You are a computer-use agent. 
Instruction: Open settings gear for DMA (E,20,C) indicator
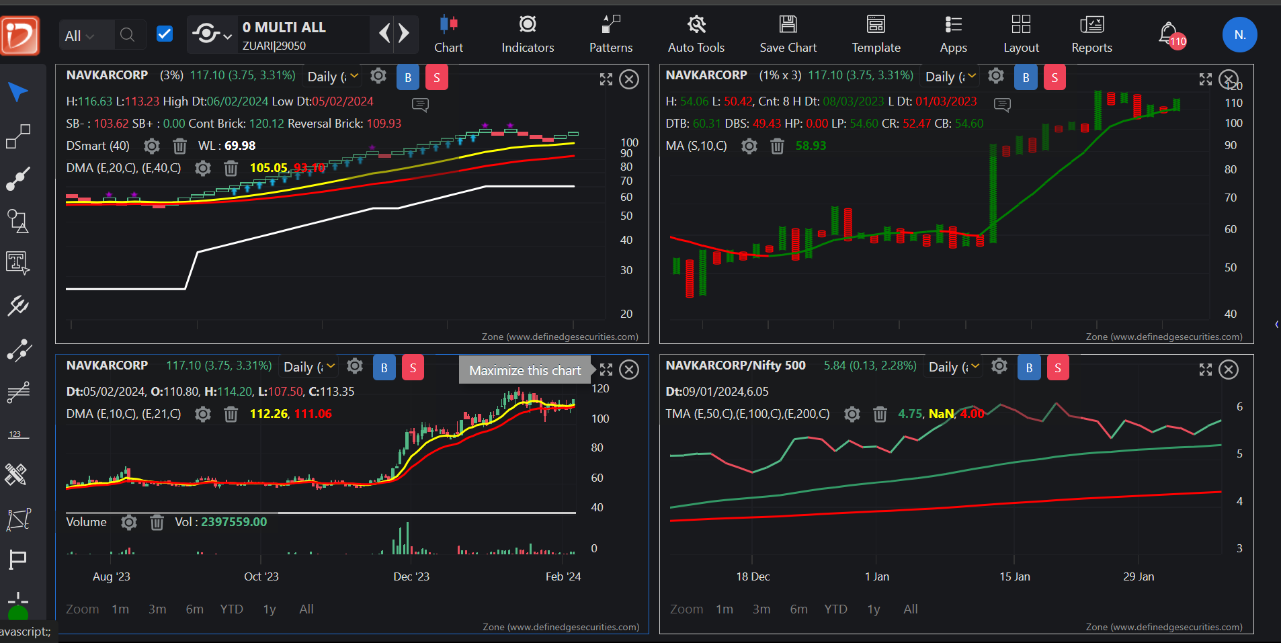pos(203,168)
